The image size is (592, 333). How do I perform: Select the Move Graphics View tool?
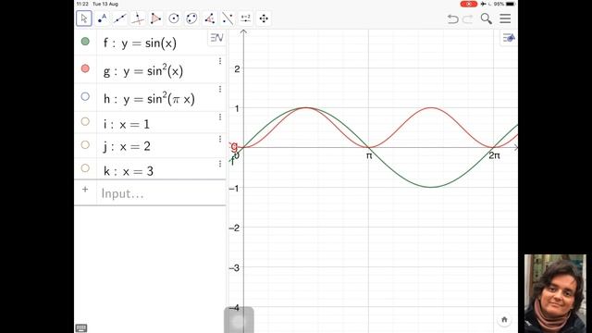tap(264, 18)
